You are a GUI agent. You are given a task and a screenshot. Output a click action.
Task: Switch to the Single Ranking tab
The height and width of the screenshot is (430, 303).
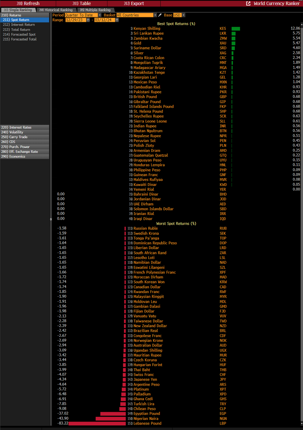pyautogui.click(x=18, y=10)
